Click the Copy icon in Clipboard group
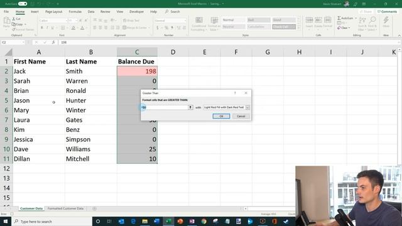Viewport: 402px width, 226px height. pos(14,24)
